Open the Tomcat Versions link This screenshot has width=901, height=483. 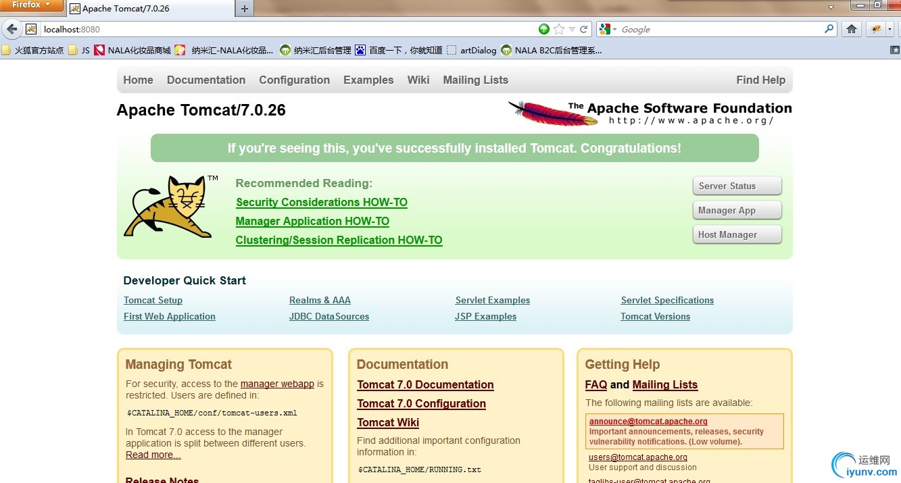[x=656, y=316]
